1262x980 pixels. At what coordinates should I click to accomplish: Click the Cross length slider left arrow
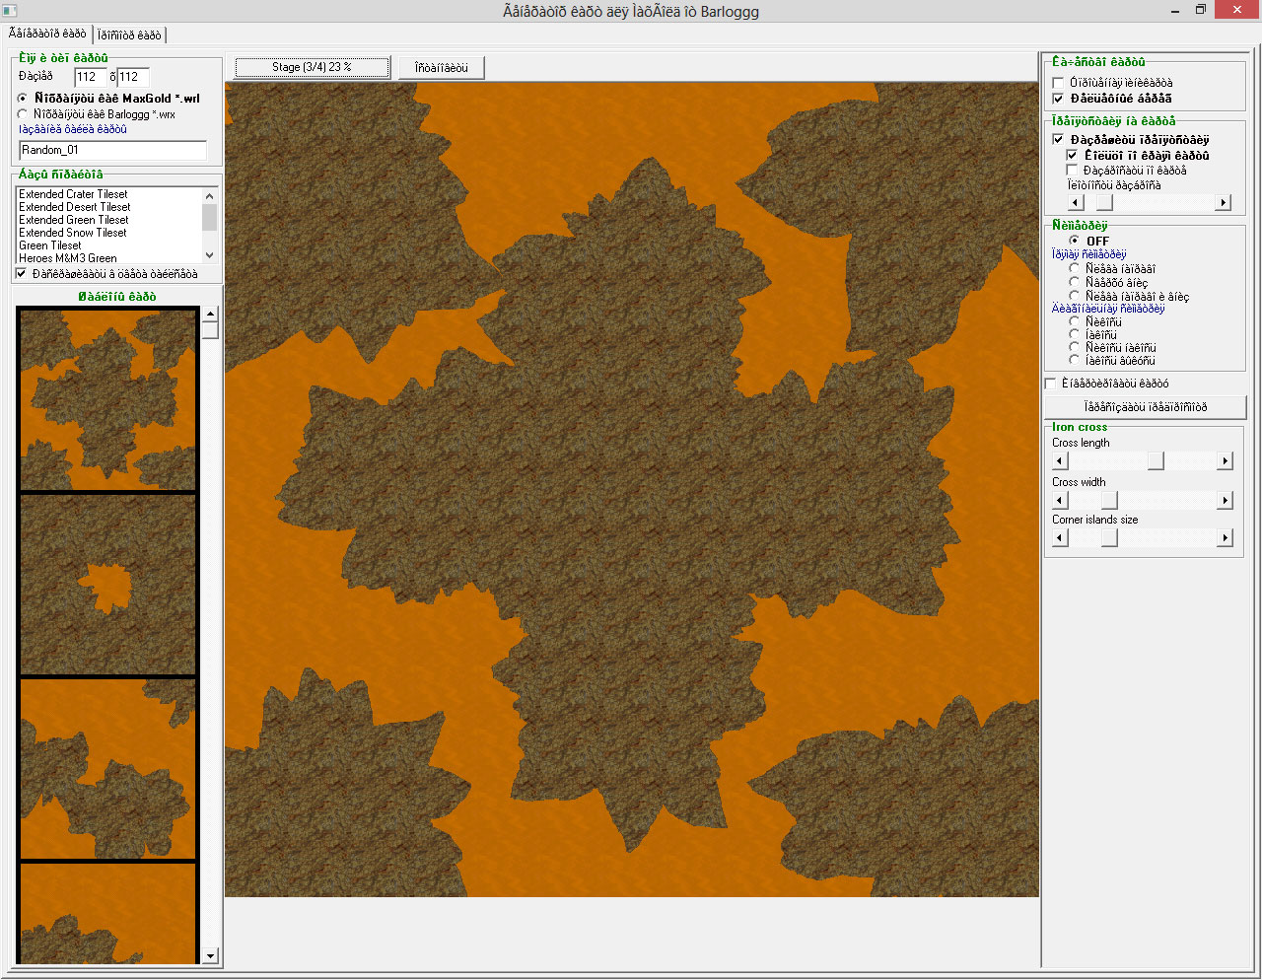1061,461
